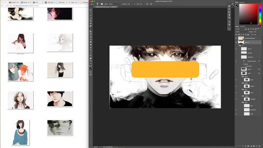
Task: Select the Move tool in Photoshop
Action: coord(91,10)
